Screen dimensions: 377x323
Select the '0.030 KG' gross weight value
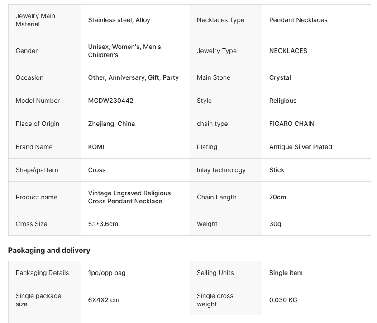pos(283,300)
